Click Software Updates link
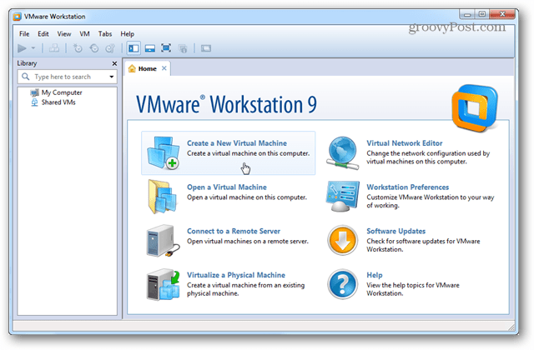 (395, 232)
